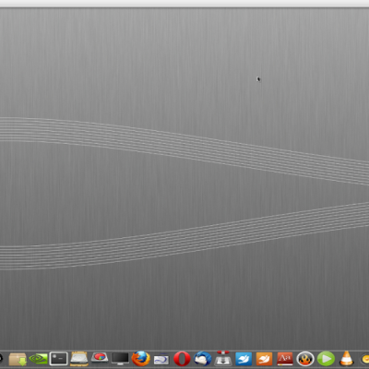The image size is (369, 369).
Task: Open the disk usage pie chart icon
Action: click(100, 358)
